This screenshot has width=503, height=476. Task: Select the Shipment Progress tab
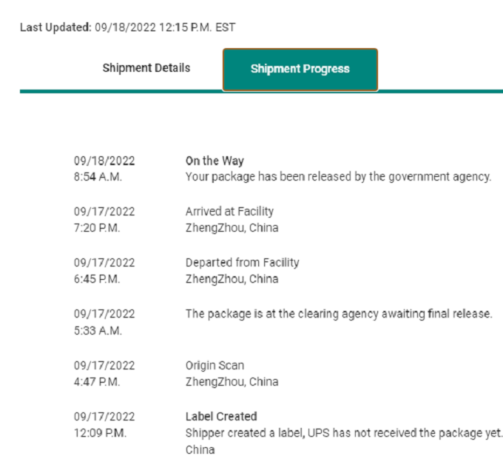point(300,69)
